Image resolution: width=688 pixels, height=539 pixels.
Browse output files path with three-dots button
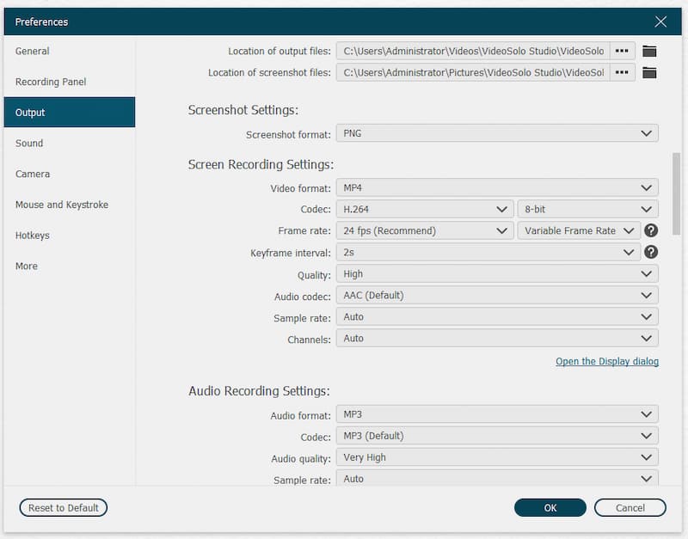tap(622, 51)
